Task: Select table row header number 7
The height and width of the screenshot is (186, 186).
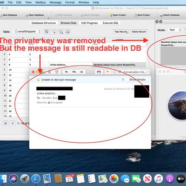Action: click(5, 80)
